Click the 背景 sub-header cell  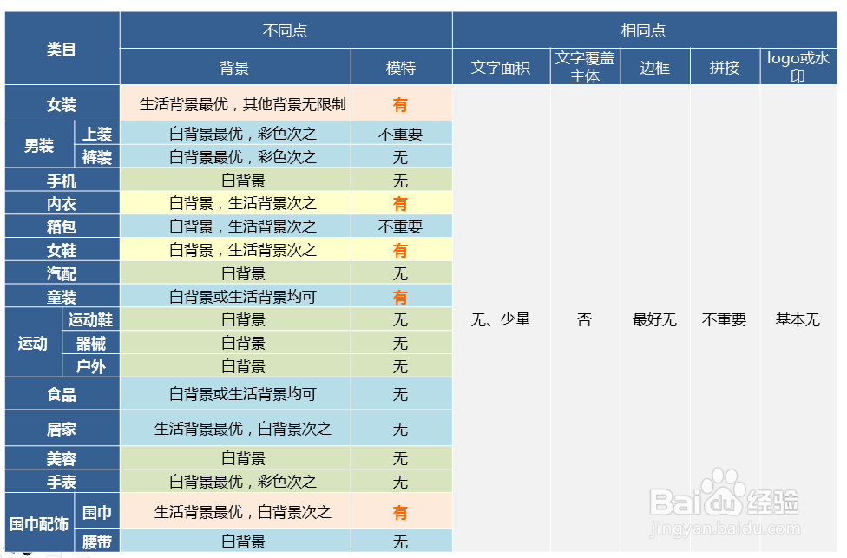pos(234,66)
